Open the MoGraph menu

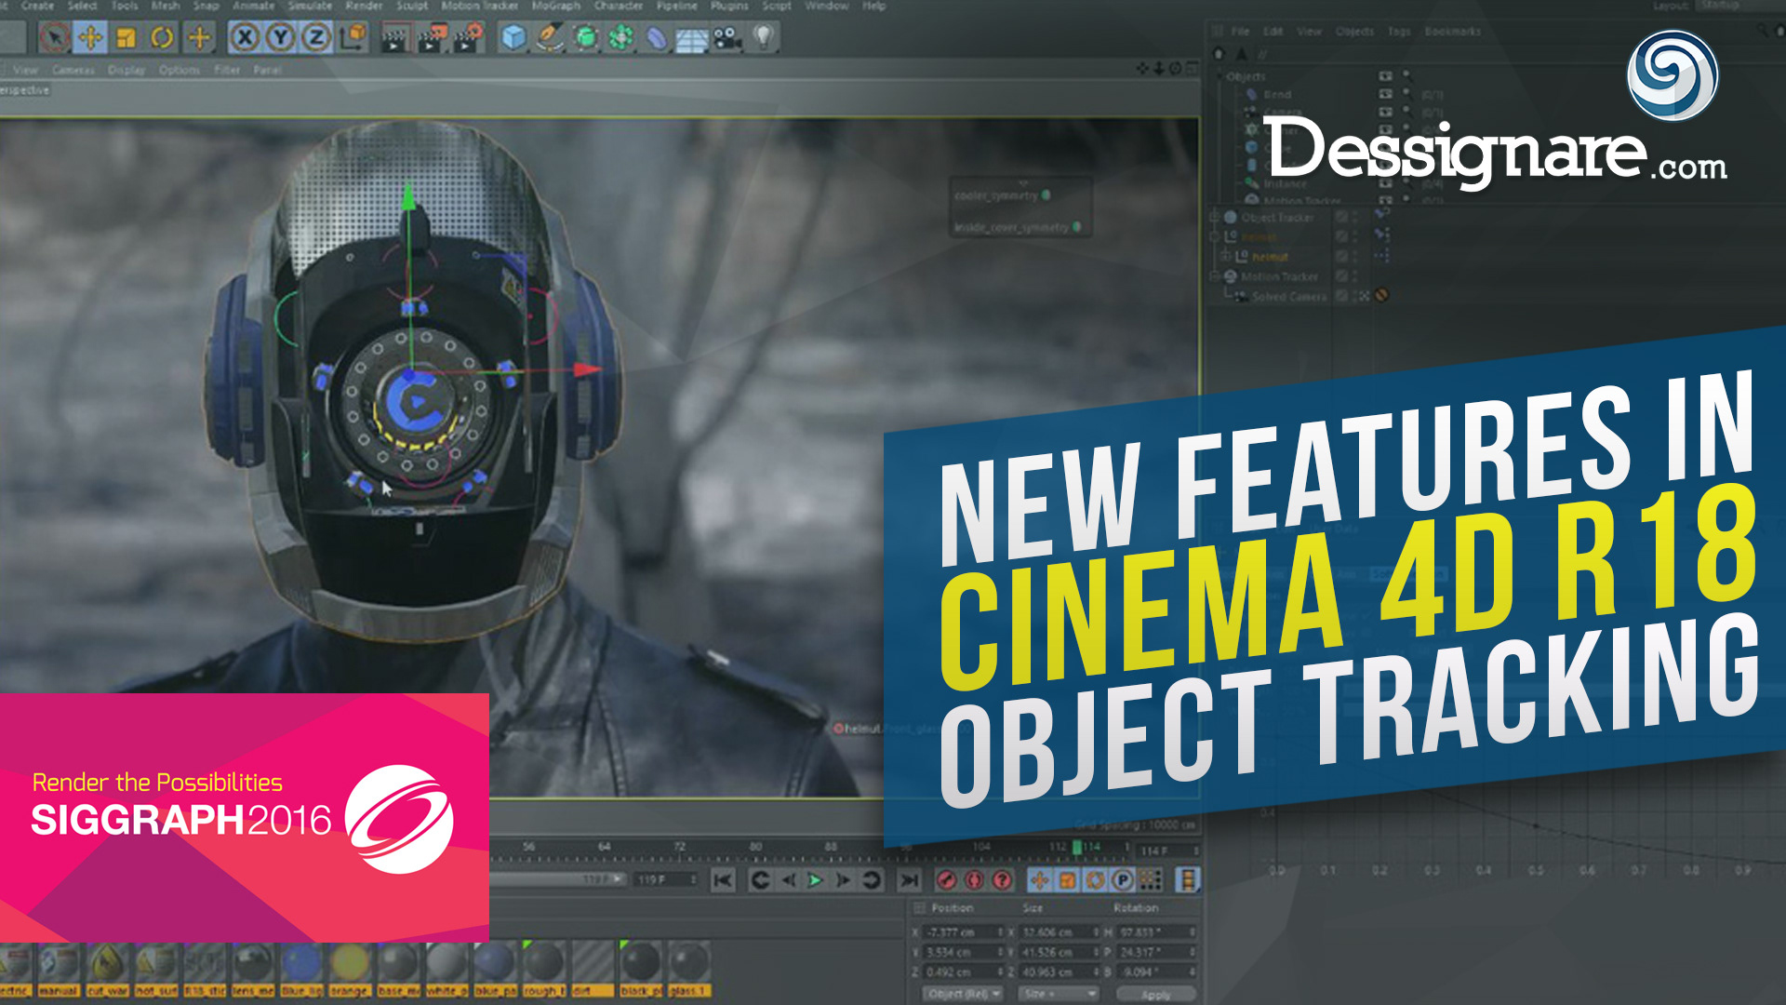point(555,6)
